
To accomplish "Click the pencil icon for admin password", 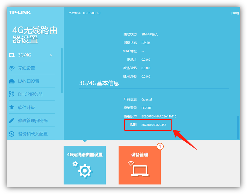I will click(x=12, y=121).
